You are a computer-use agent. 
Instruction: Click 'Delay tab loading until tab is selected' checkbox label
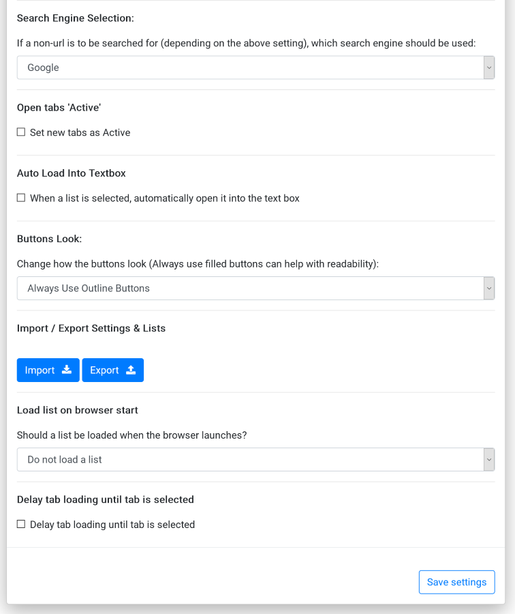coord(112,525)
